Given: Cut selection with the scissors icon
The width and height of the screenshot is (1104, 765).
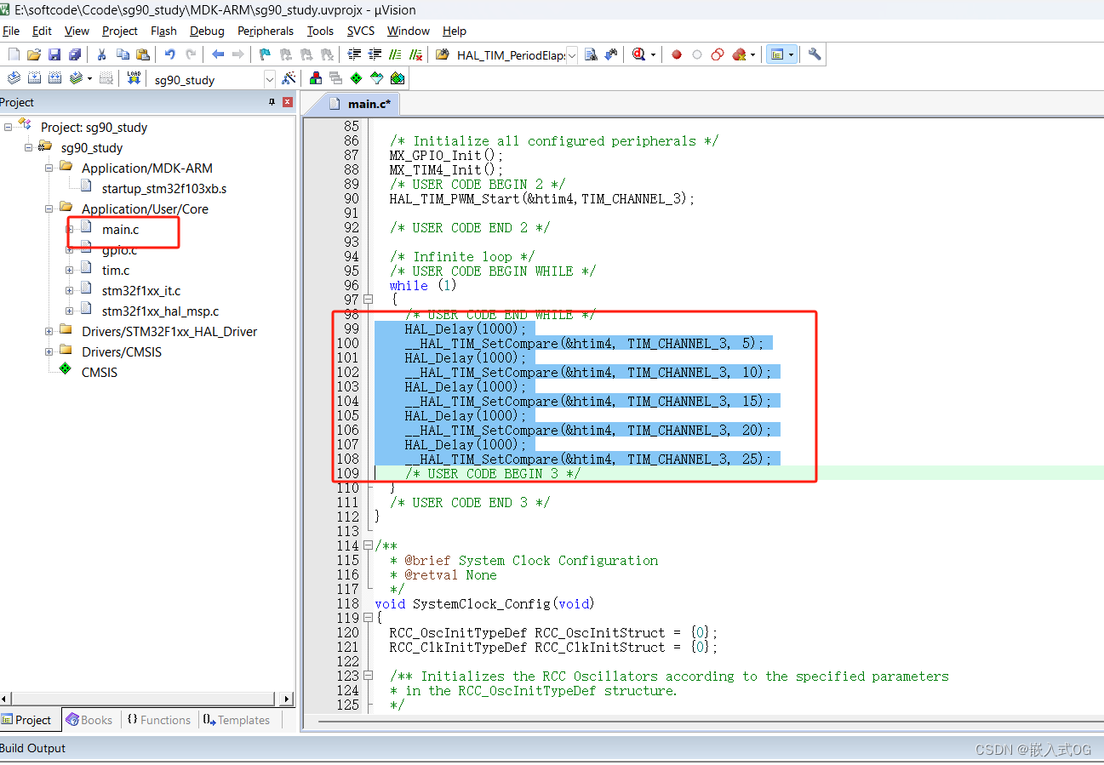Looking at the screenshot, I should pos(101,54).
